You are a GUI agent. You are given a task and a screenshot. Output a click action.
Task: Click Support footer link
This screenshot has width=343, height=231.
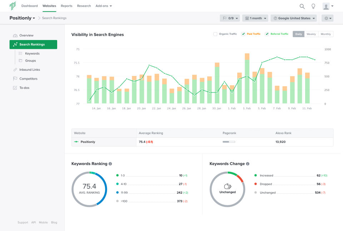[x=23, y=222]
